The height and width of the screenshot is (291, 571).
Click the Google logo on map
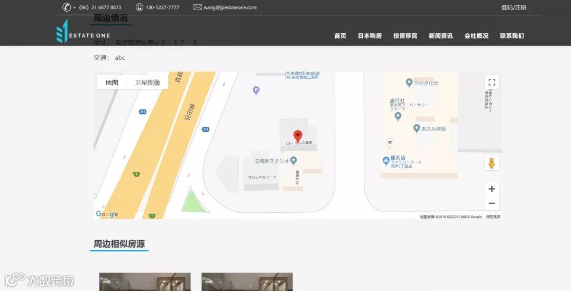[x=107, y=214]
